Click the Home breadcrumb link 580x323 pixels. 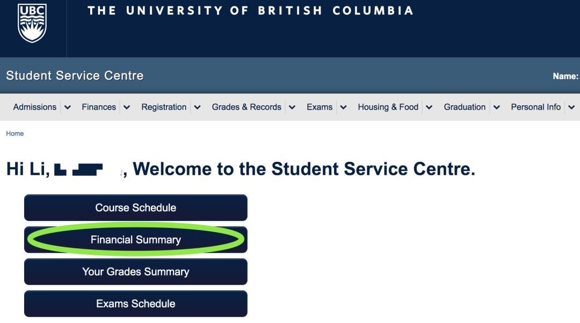[15, 134]
